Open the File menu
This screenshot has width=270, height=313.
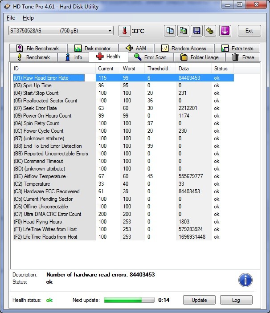pyautogui.click(x=11, y=18)
